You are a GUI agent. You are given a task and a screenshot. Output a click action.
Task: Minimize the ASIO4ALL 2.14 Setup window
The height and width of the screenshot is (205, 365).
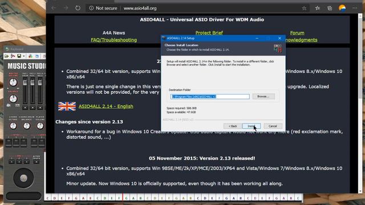click(x=257, y=38)
